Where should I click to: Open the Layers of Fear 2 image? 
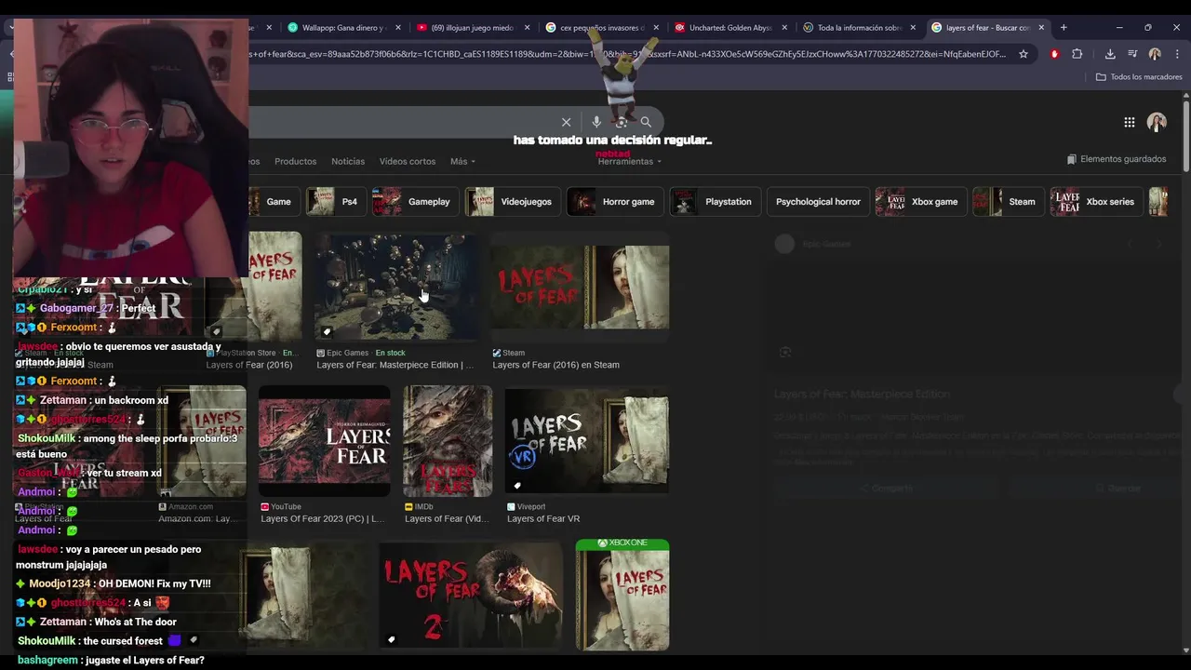(471, 595)
